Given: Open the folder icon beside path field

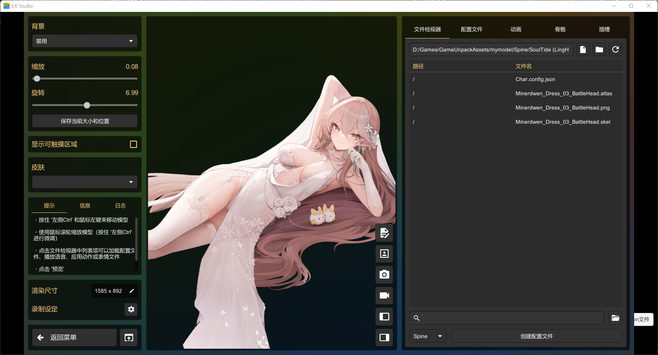Looking at the screenshot, I should tap(599, 50).
